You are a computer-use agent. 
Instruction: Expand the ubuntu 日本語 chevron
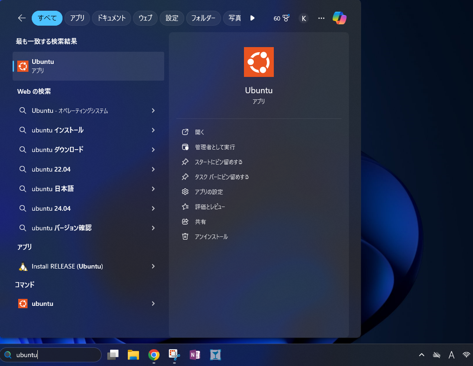(153, 189)
